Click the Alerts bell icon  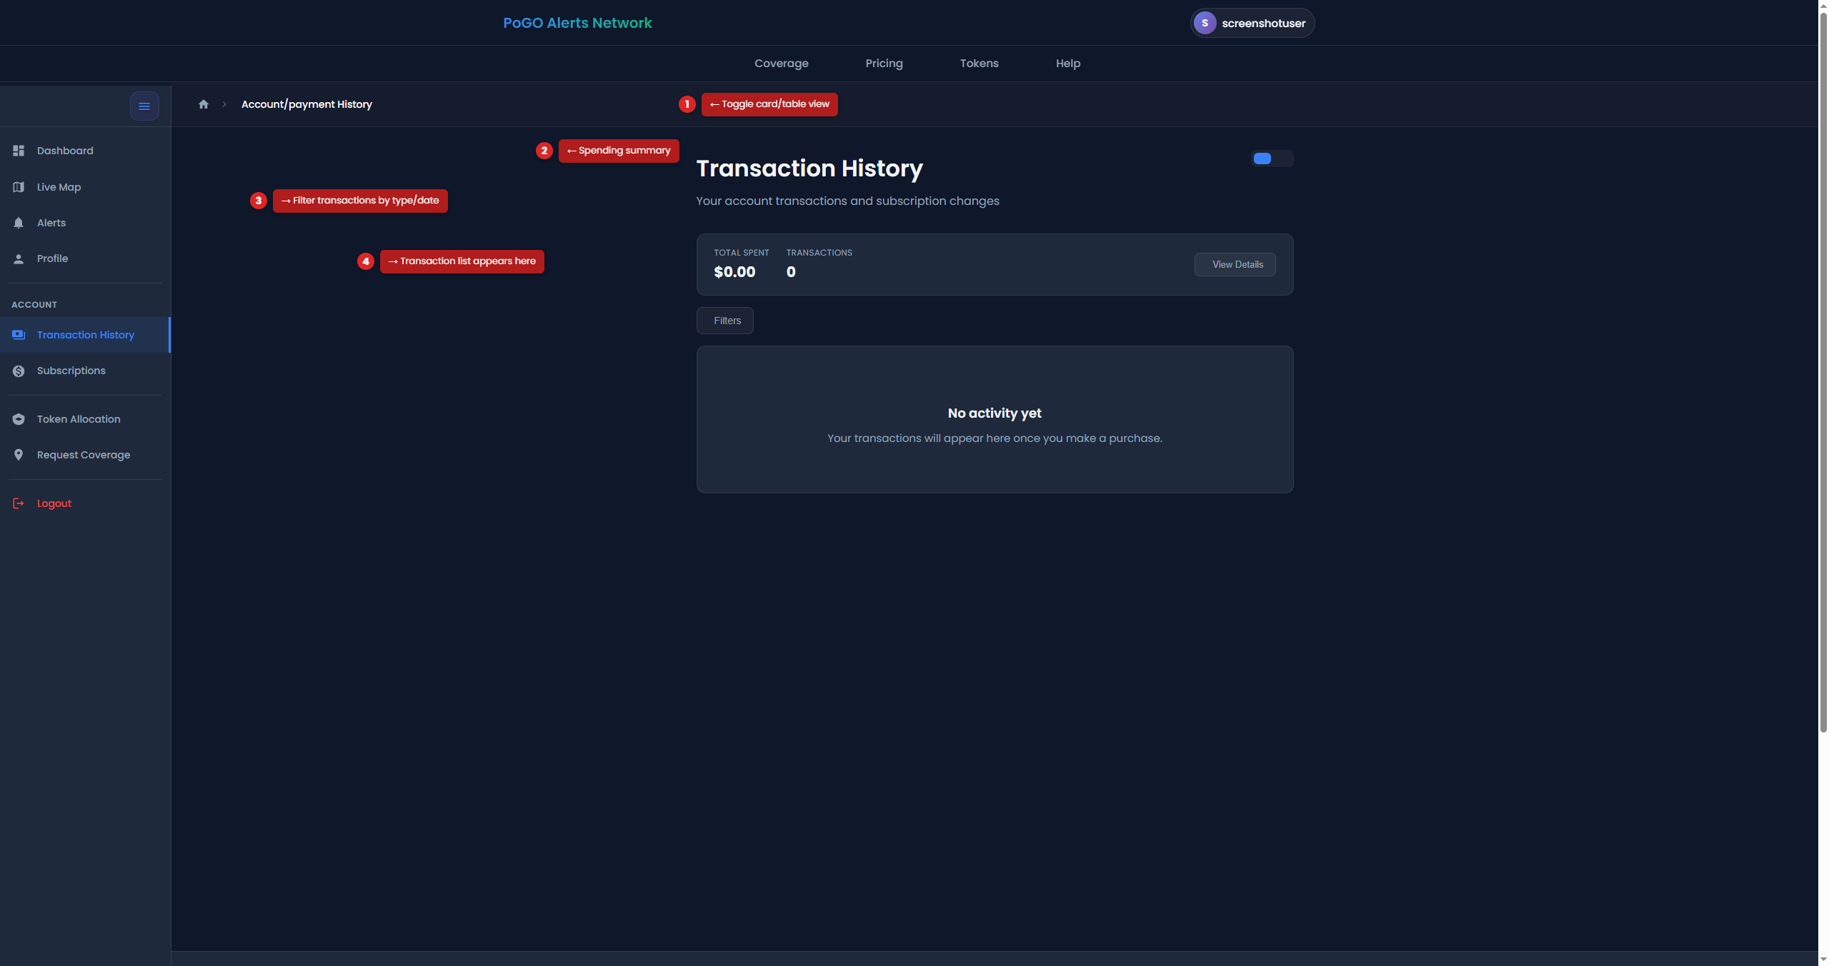19,223
